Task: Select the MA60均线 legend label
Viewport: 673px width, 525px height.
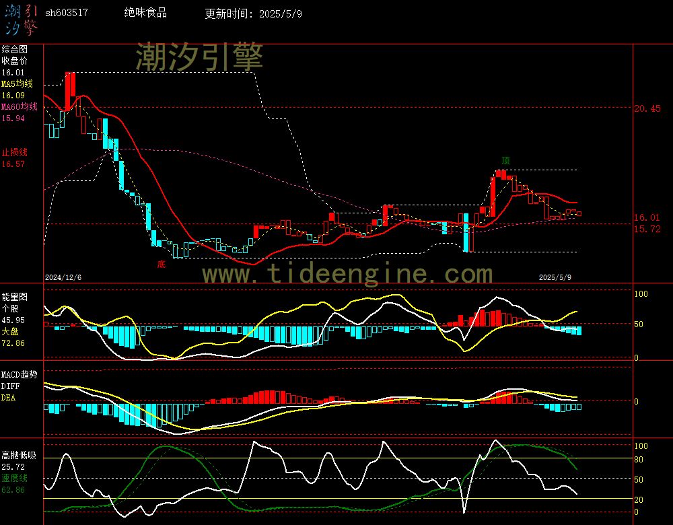Action: 20,106
